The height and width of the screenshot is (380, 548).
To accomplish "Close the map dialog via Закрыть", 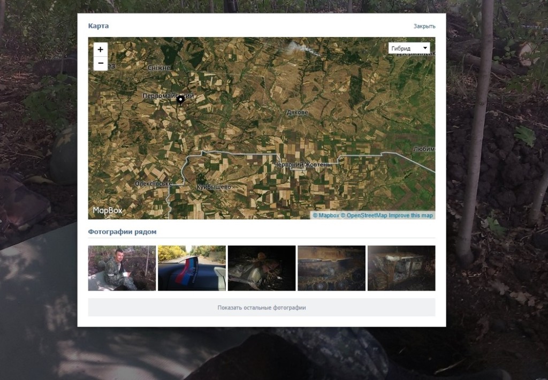I will 424,26.
